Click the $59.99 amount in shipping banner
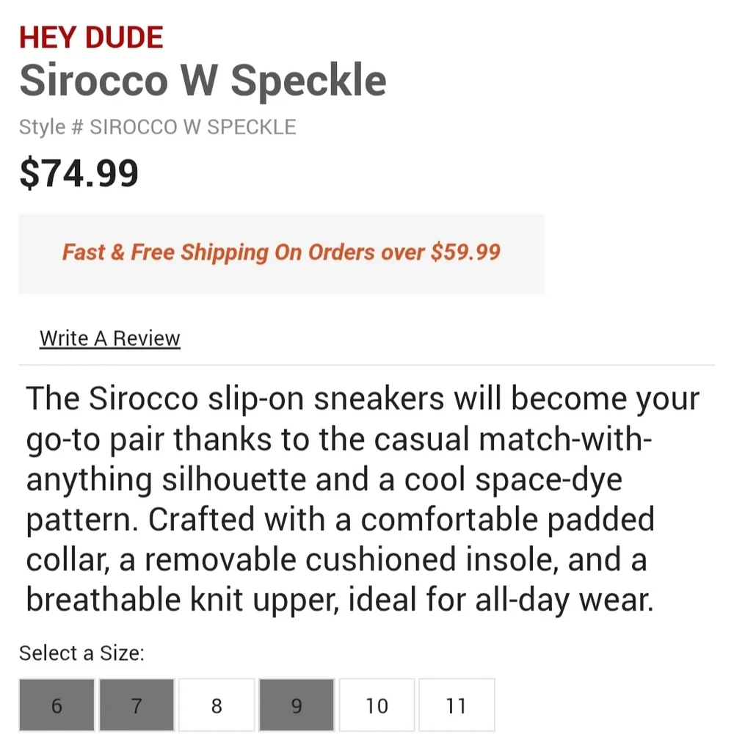 (x=466, y=252)
